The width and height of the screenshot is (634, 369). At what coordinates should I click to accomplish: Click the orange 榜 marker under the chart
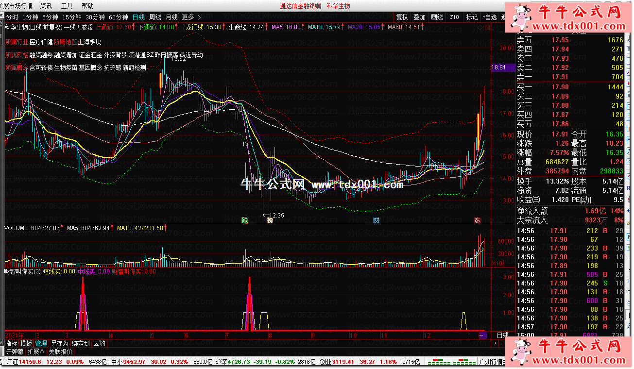coord(270,220)
